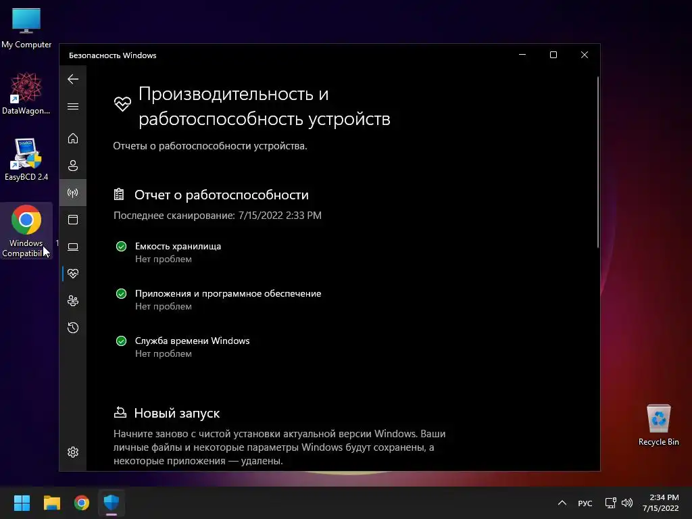Launch Chrome from the taskbar
Image resolution: width=692 pixels, height=519 pixels.
point(82,503)
